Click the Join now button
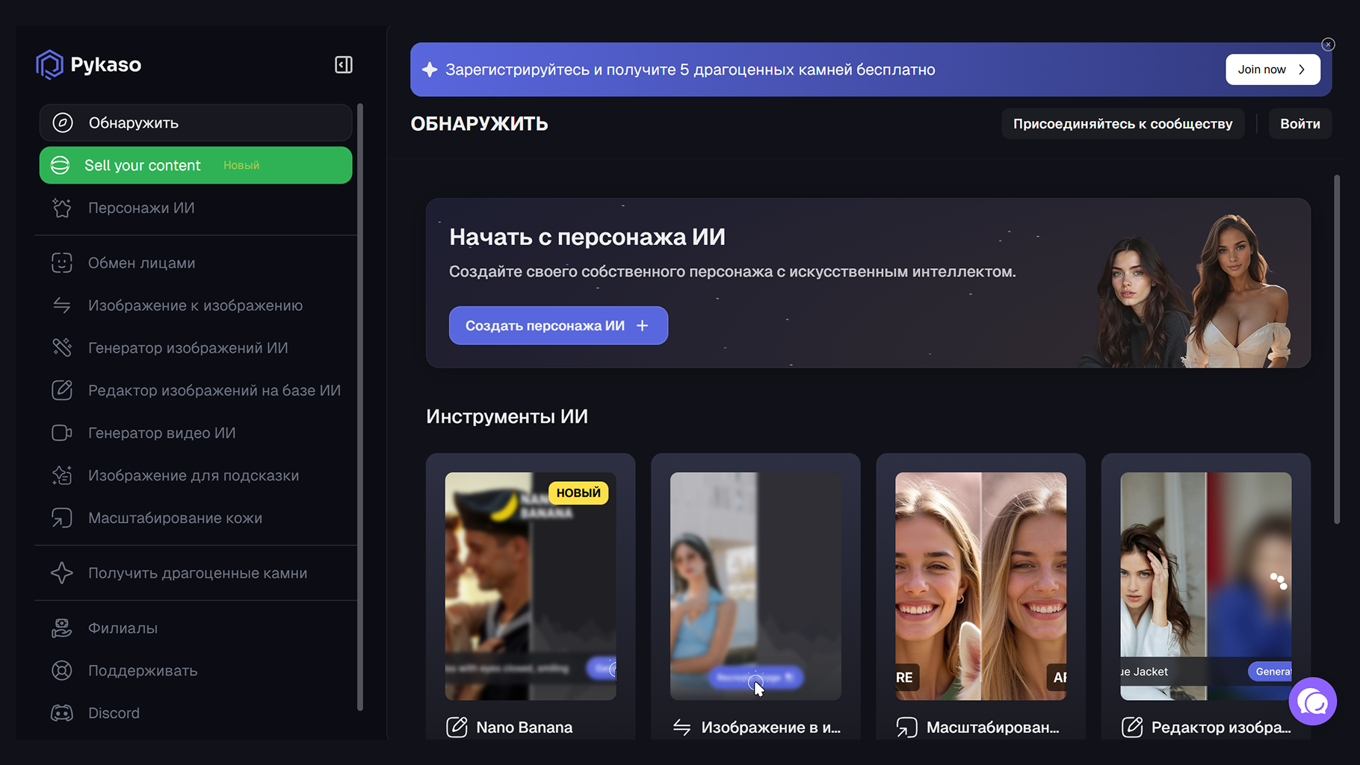This screenshot has width=1360, height=765. pos(1273,69)
